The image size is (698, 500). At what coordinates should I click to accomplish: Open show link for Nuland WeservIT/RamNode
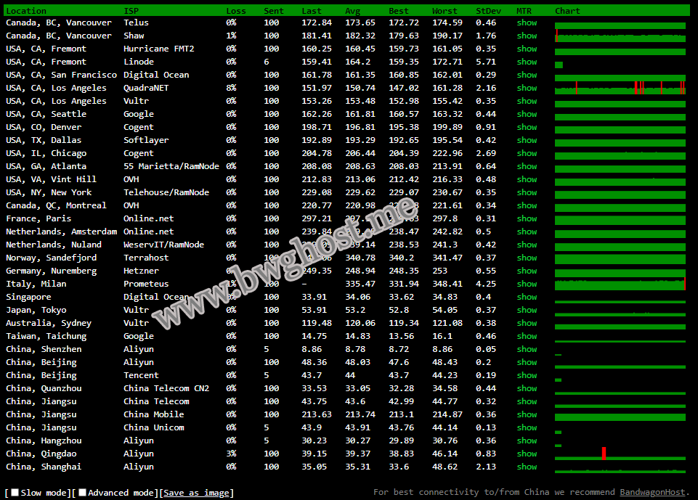(527, 245)
